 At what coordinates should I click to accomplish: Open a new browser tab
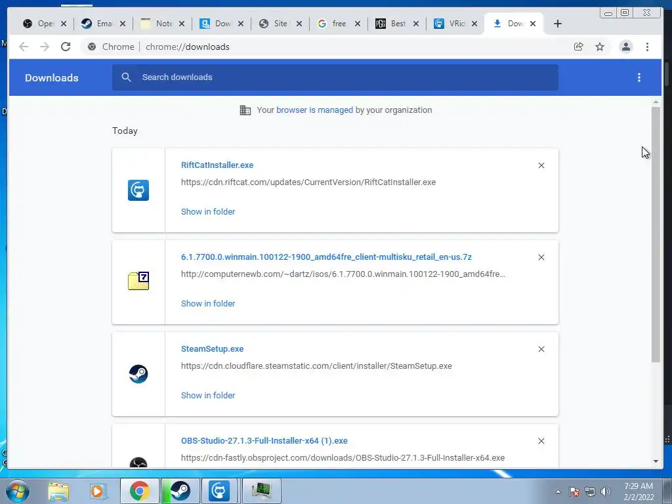coord(558,24)
